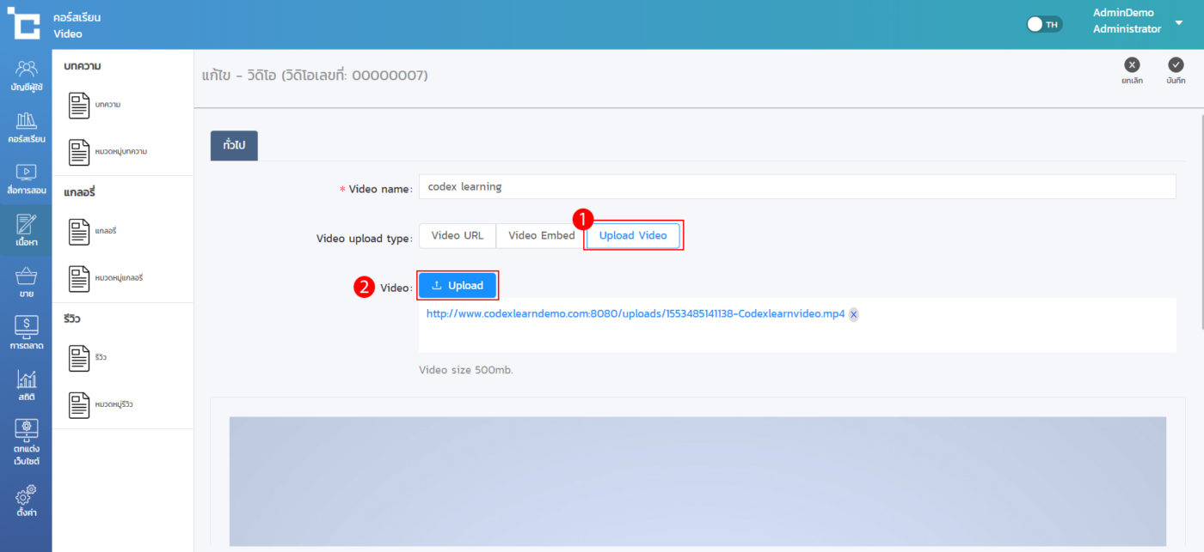Switch to the ทั่วไป tab

pyautogui.click(x=234, y=146)
